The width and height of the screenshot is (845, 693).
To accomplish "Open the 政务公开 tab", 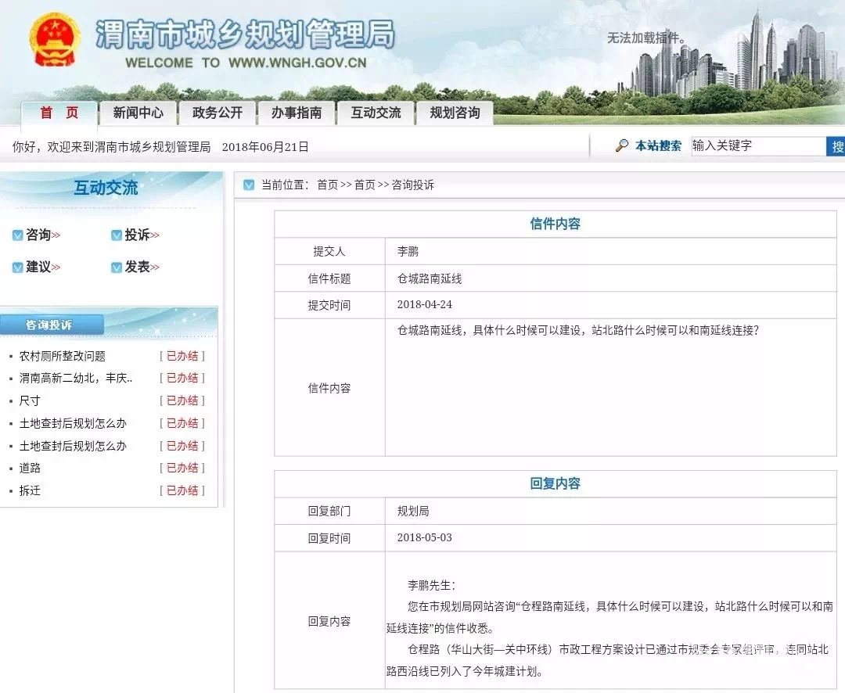I will 218,113.
